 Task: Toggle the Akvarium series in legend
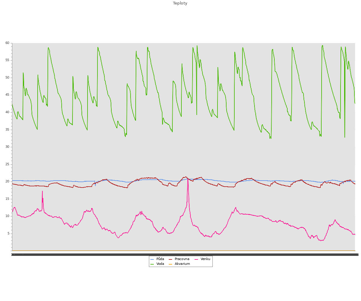179,264
